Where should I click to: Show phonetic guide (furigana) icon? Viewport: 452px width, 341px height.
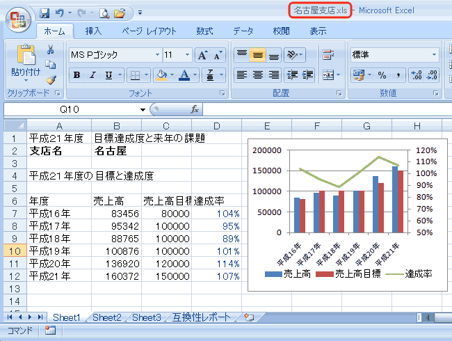click(x=210, y=76)
